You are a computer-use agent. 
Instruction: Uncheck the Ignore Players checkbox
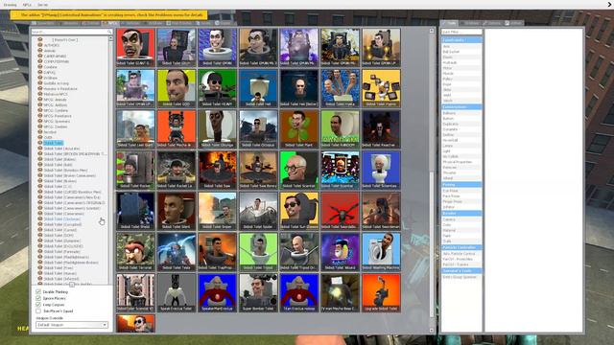coord(38,298)
